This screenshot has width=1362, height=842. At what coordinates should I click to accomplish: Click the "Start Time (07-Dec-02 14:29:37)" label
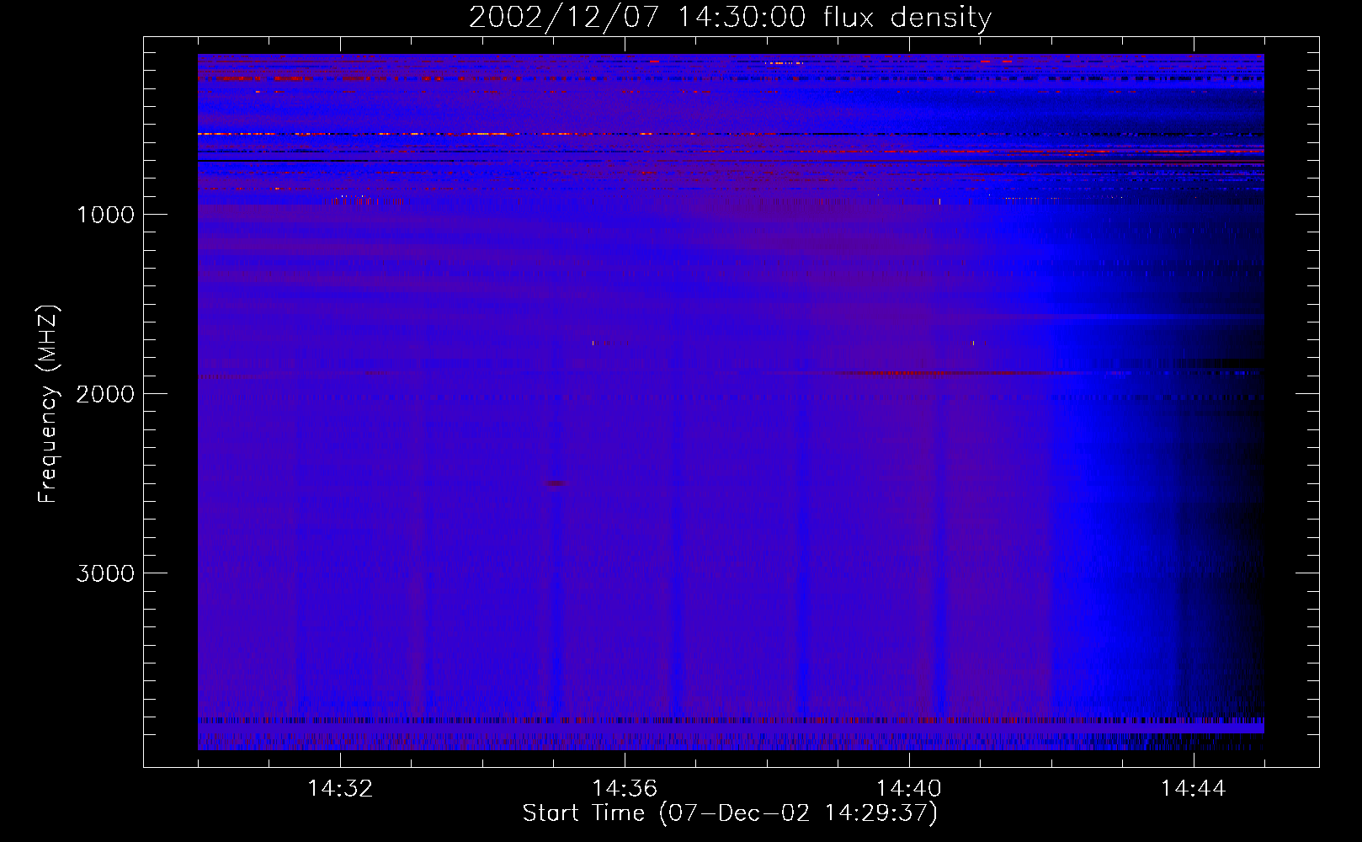click(x=730, y=813)
